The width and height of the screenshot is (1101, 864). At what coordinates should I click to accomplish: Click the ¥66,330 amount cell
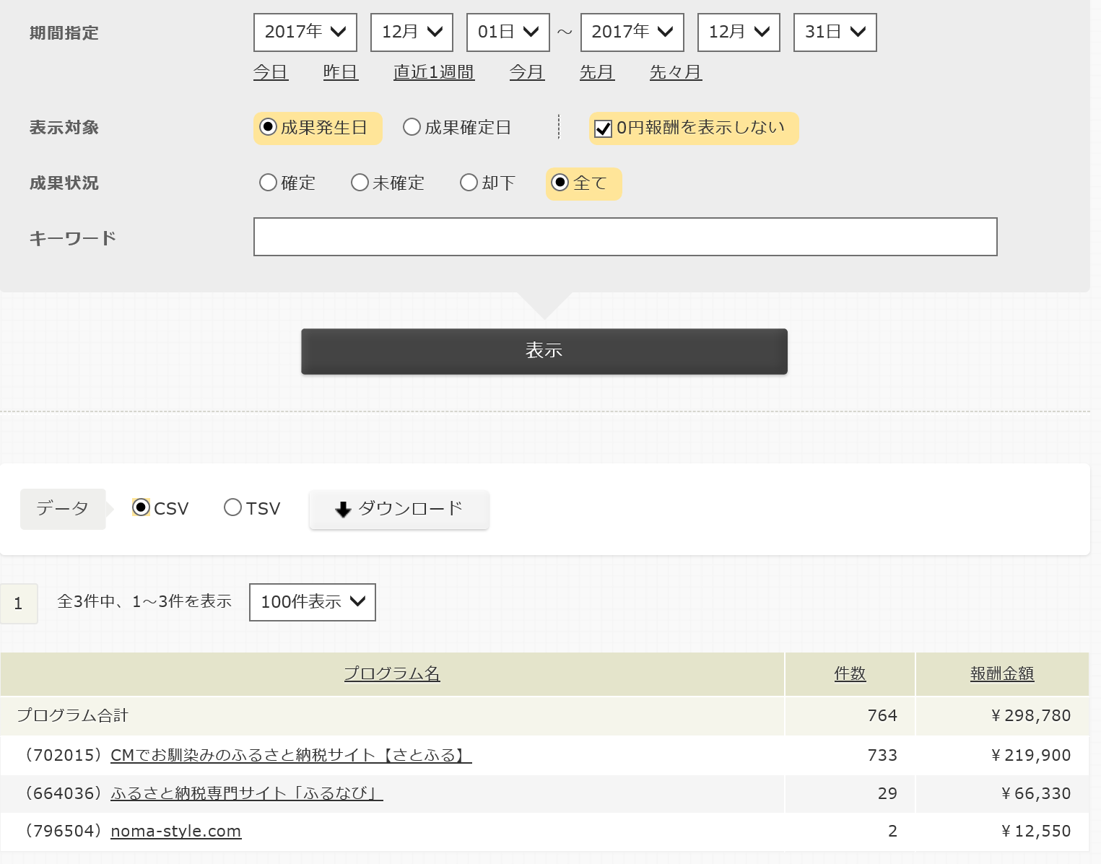pos(1002,794)
